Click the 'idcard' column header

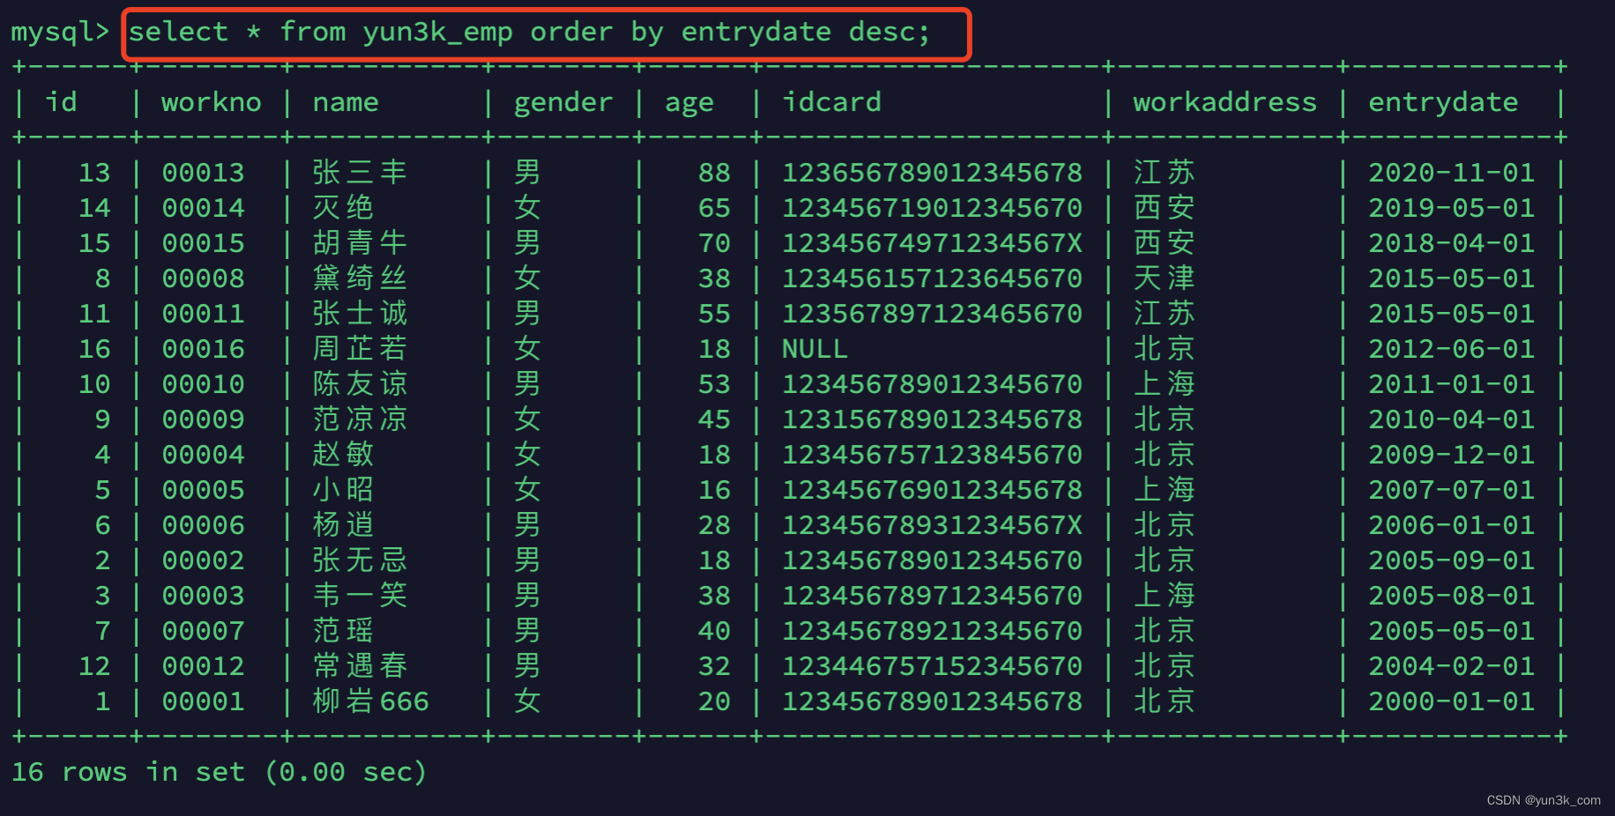[832, 102]
